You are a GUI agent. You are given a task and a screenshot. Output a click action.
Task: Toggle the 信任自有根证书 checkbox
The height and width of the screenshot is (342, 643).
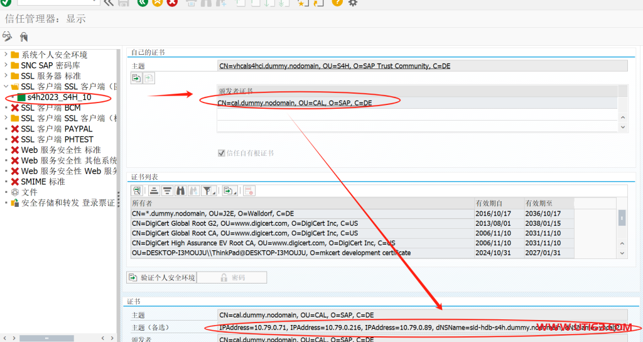click(221, 153)
